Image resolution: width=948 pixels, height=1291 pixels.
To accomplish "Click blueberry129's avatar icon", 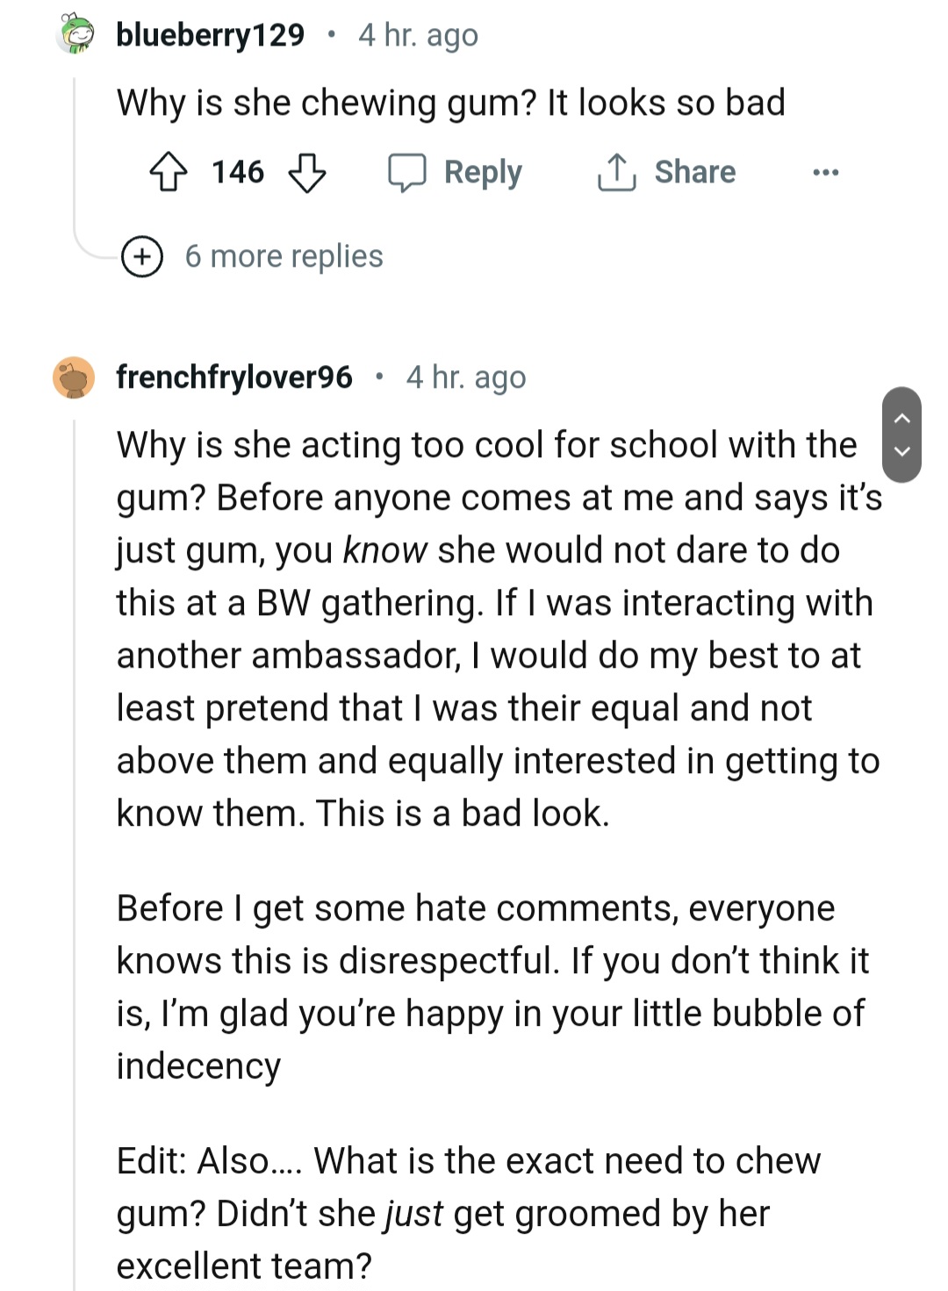I will tap(75, 35).
